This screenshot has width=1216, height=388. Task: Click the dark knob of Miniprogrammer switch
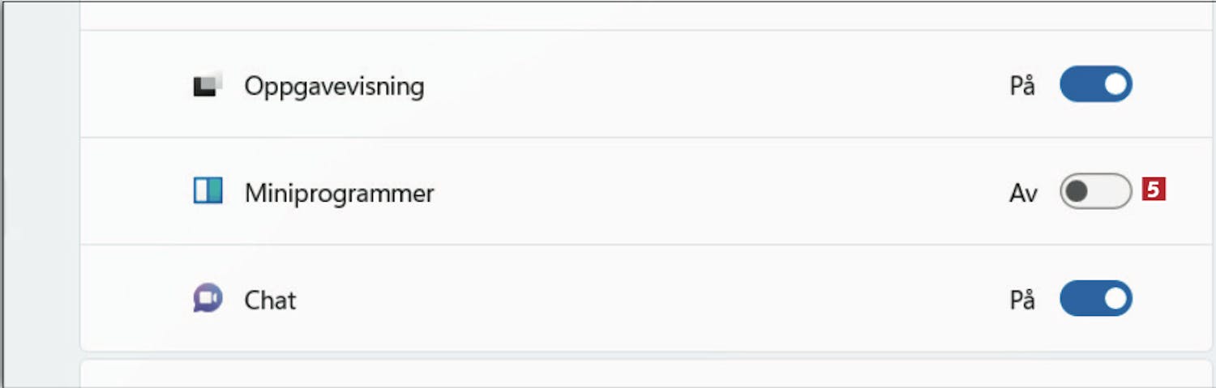1077,191
